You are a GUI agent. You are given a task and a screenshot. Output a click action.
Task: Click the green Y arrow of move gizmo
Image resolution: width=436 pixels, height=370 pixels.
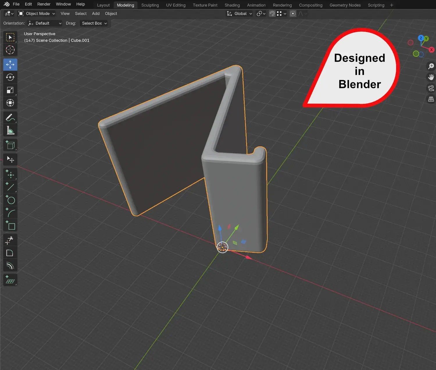pyautogui.click(x=237, y=227)
